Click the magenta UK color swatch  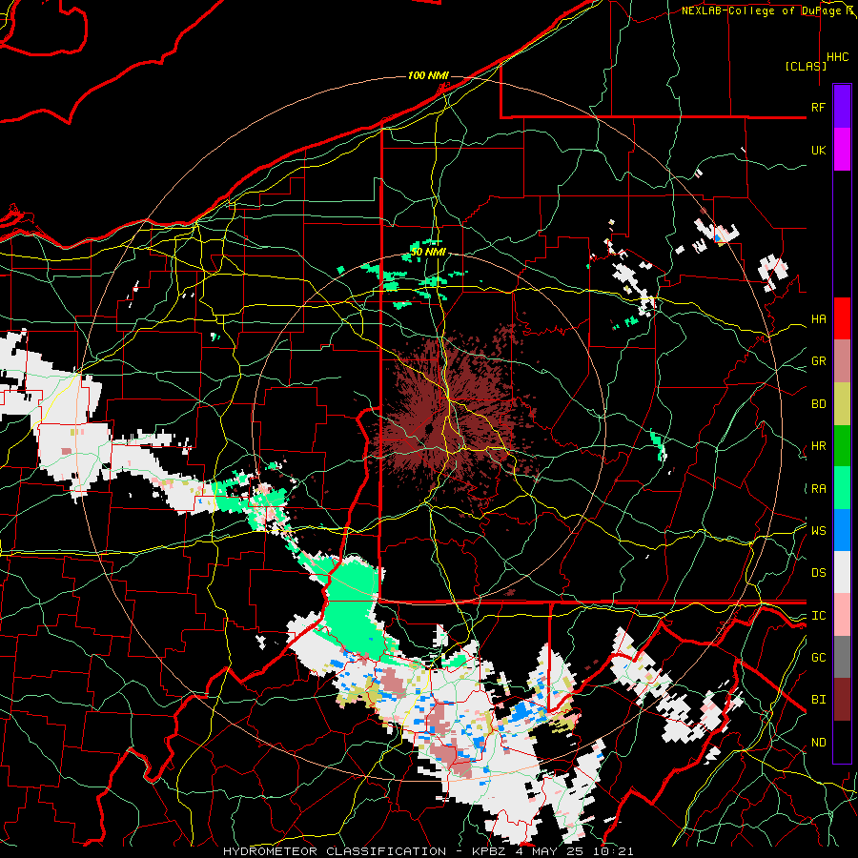(x=842, y=150)
